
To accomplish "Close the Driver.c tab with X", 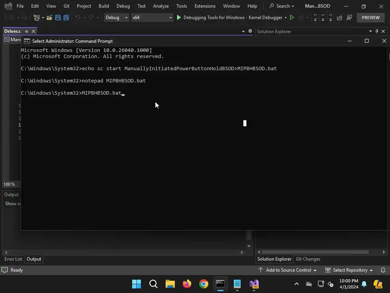I will (34, 31).
